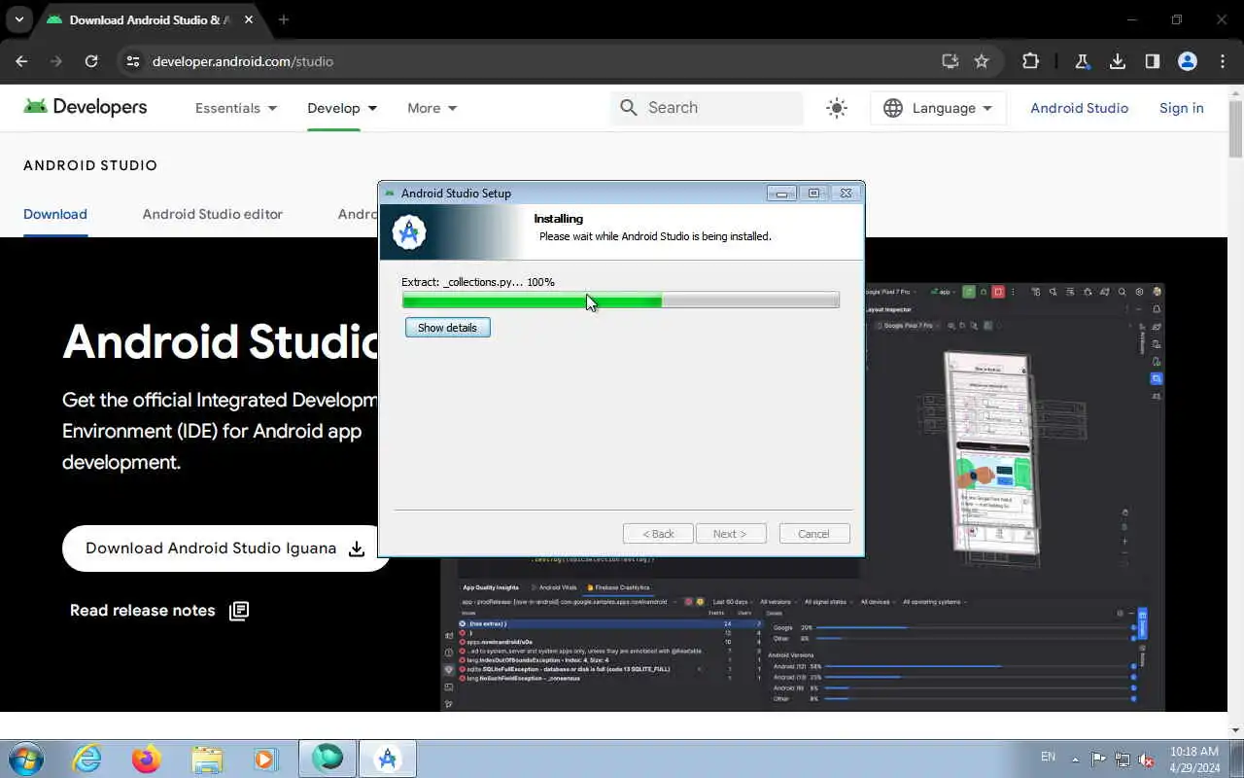Toggle the browser side panel icon
This screenshot has width=1244, height=778.
tap(1153, 61)
